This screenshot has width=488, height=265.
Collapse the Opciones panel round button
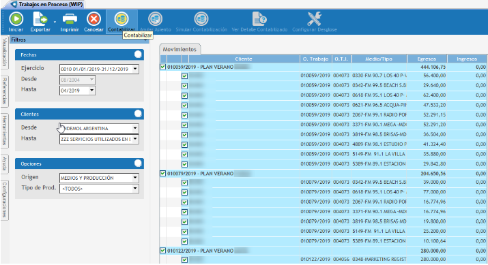(138, 163)
